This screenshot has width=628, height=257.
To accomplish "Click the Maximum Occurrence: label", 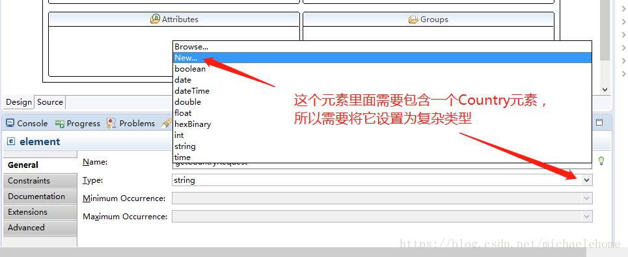I will (125, 217).
